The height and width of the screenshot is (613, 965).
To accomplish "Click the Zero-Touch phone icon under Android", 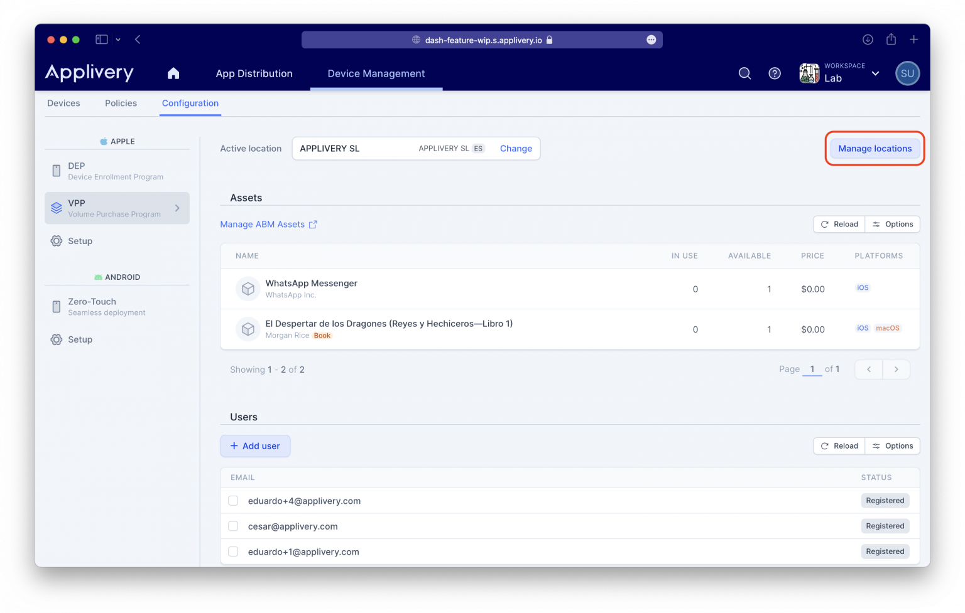I will click(x=56, y=306).
